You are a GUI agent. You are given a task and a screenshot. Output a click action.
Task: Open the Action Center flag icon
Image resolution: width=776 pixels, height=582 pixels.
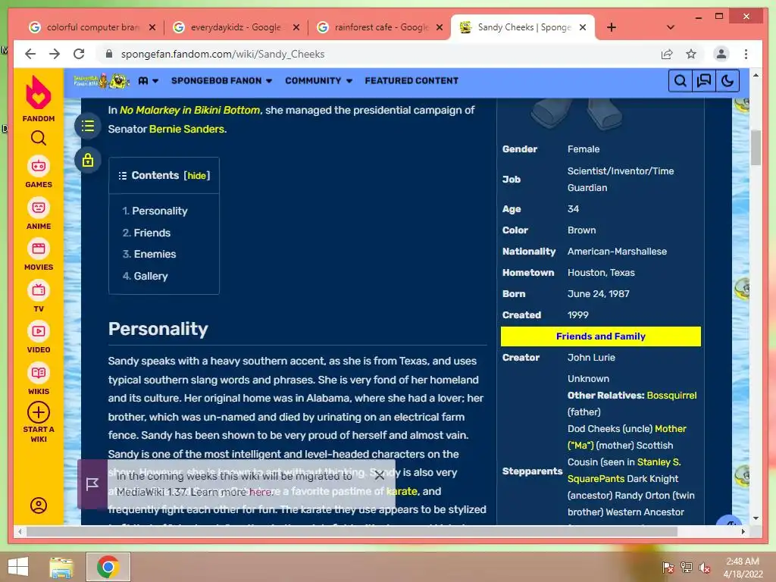coord(668,568)
